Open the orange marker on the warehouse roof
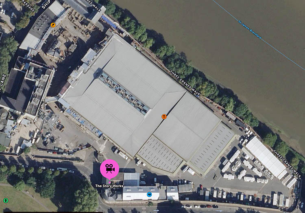This screenshot has width=305, height=213. pyautogui.click(x=164, y=117)
